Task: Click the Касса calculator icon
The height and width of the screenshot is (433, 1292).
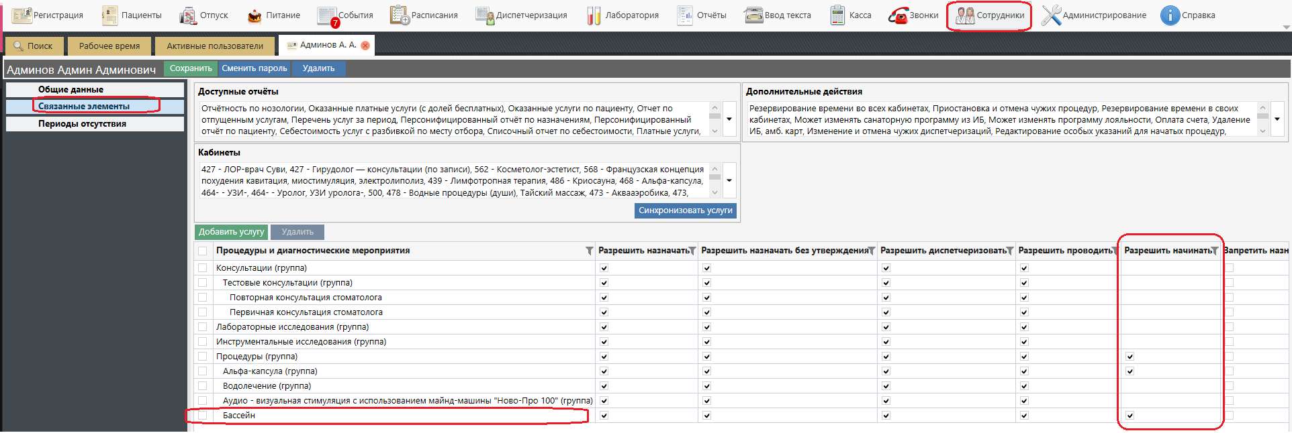Action: (x=837, y=15)
